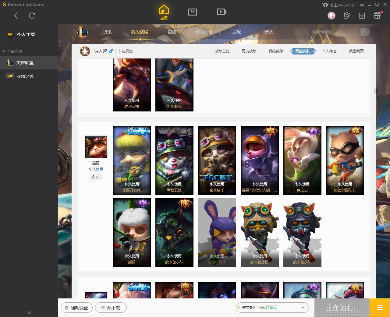The image size is (390, 317).
Task: Open the 新创战纪 skin card
Action: (174, 85)
